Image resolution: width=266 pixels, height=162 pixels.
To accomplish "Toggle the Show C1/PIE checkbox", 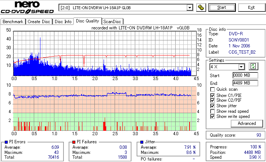I will point(212,96).
